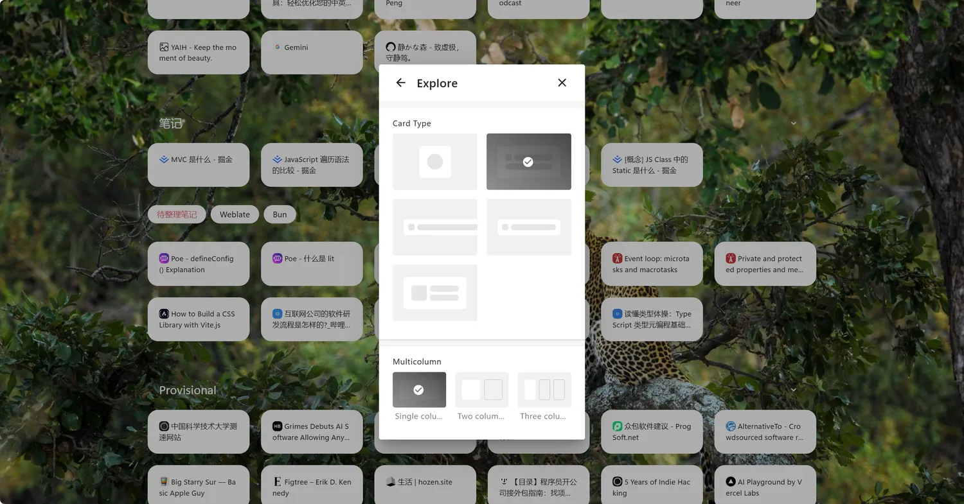Image resolution: width=964 pixels, height=504 pixels.
Task: Close the Explore dialog
Action: pyautogui.click(x=562, y=83)
